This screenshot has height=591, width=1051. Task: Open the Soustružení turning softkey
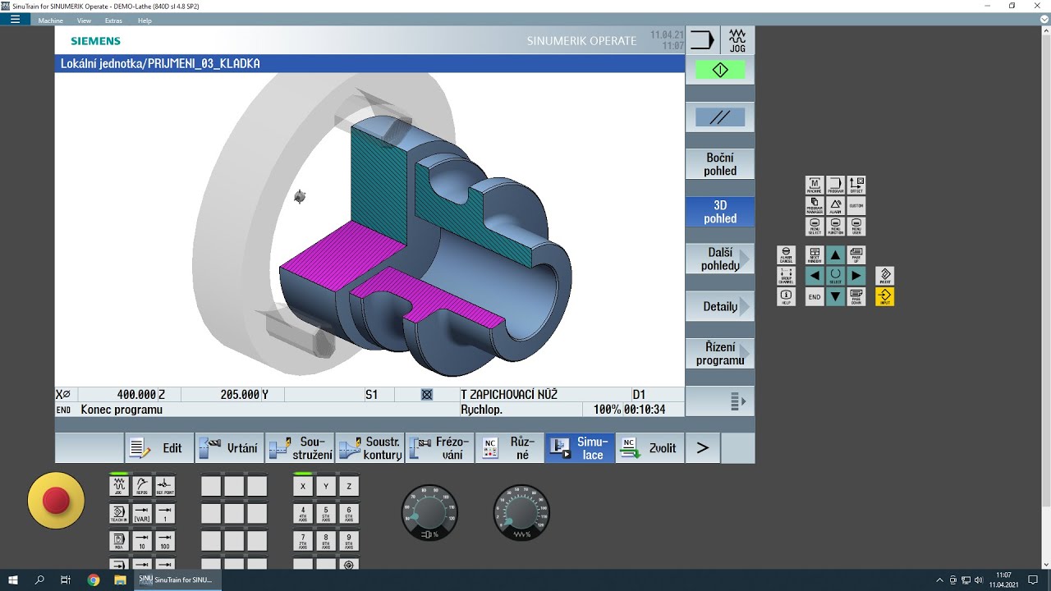[300, 448]
